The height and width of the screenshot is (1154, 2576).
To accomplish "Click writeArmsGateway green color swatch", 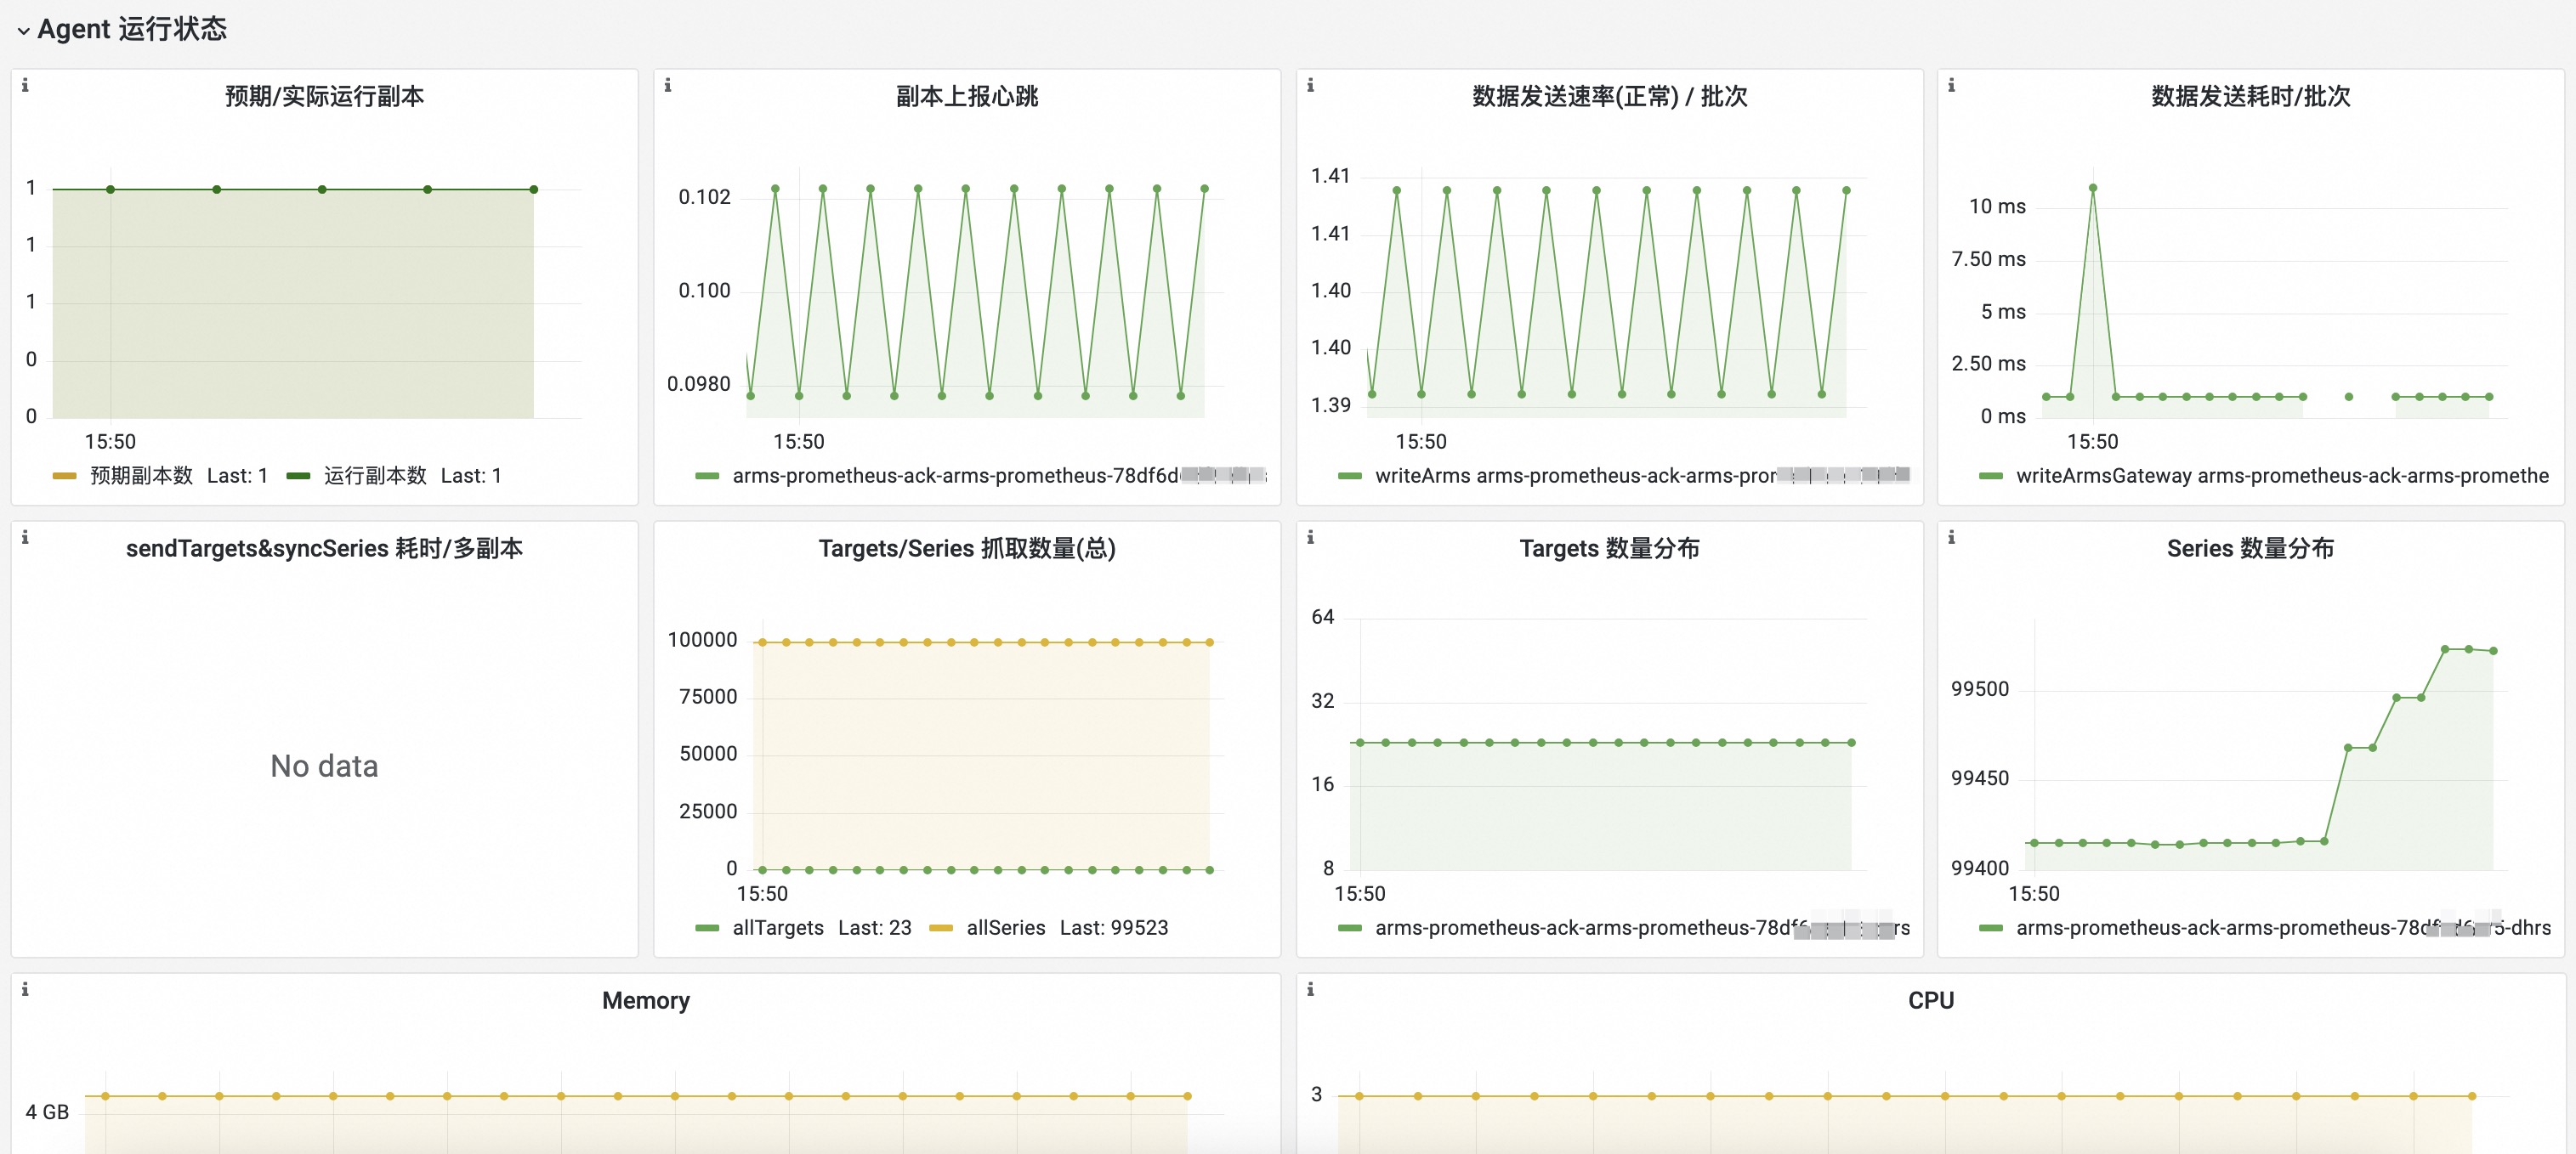I will tap(1991, 476).
